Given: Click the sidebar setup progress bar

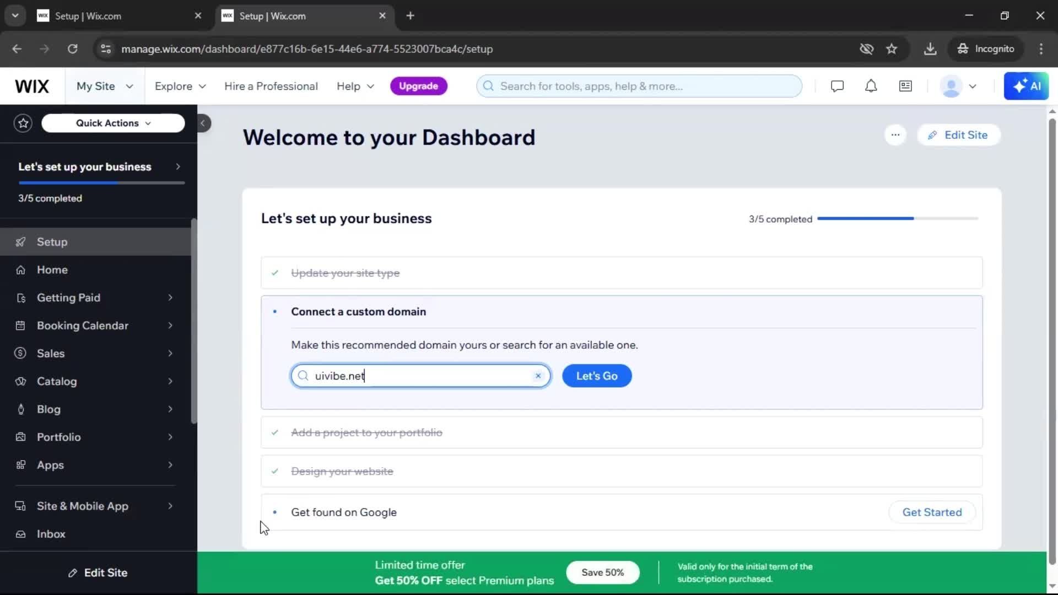Looking at the screenshot, I should point(101,183).
